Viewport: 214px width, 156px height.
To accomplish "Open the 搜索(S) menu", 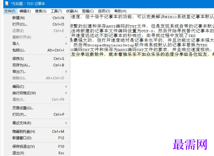I will (41, 11).
